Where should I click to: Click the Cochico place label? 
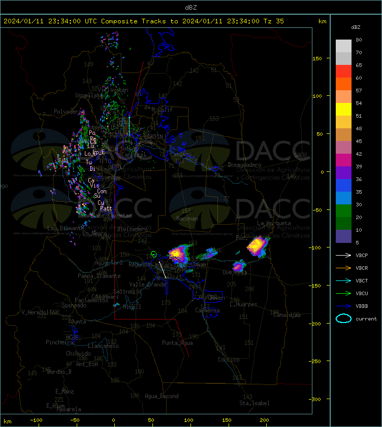[x=229, y=360]
